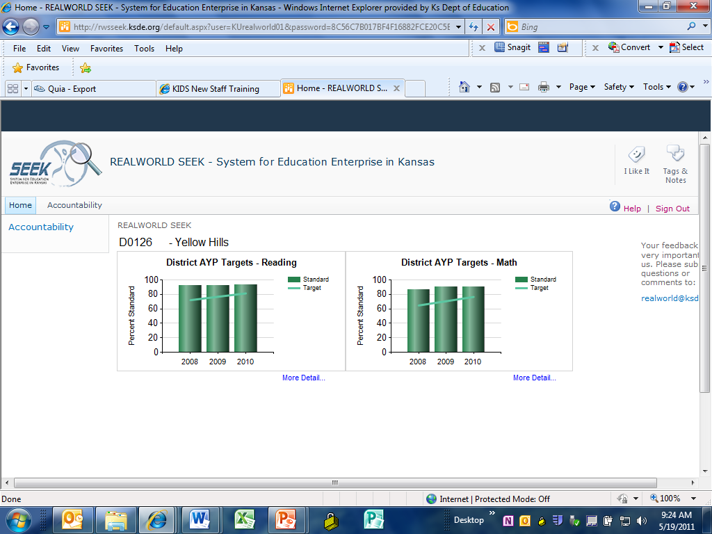Launch Excel from the taskbar
This screenshot has width=712, height=534.
245,519
